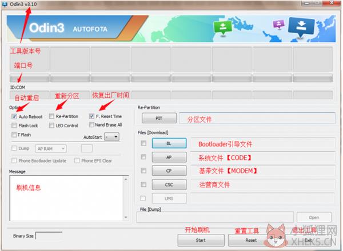Enable Phone Bootloader Update checkbox

(14, 160)
